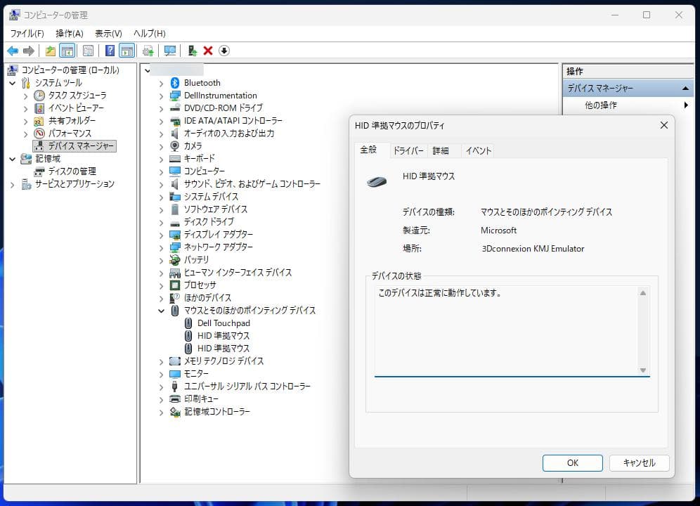This screenshot has width=700, height=506.
Task: Select Dell Touchpad in the device tree
Action: [x=223, y=323]
